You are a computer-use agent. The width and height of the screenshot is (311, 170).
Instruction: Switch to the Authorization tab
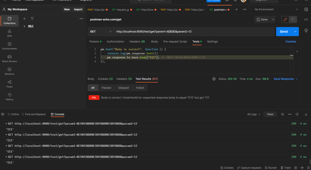click(115, 42)
